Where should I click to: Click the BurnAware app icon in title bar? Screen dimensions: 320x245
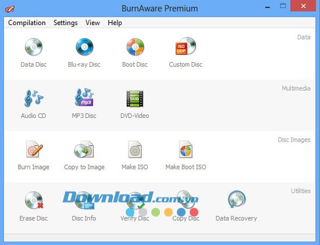(9, 9)
